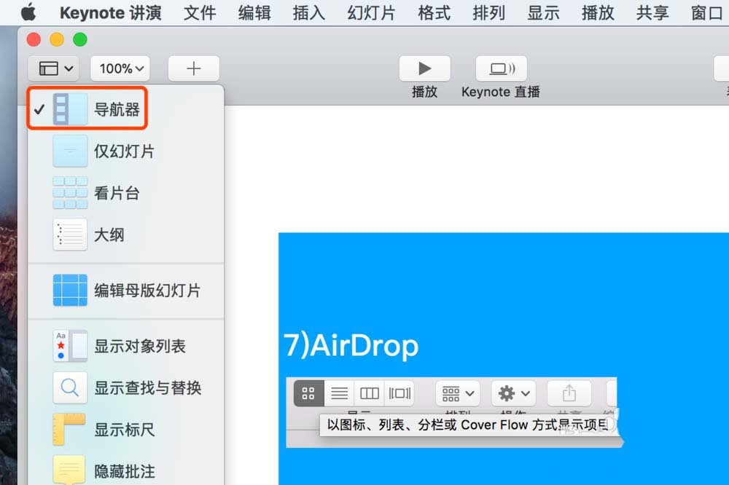Choose 编辑母版幻灯片 menu item
The image size is (729, 485).
coord(125,291)
